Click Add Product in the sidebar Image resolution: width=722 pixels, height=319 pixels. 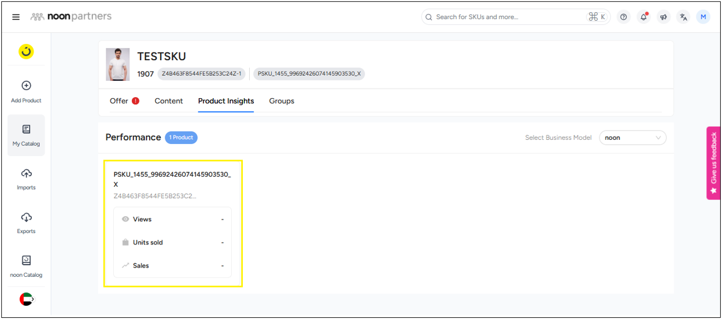26,91
